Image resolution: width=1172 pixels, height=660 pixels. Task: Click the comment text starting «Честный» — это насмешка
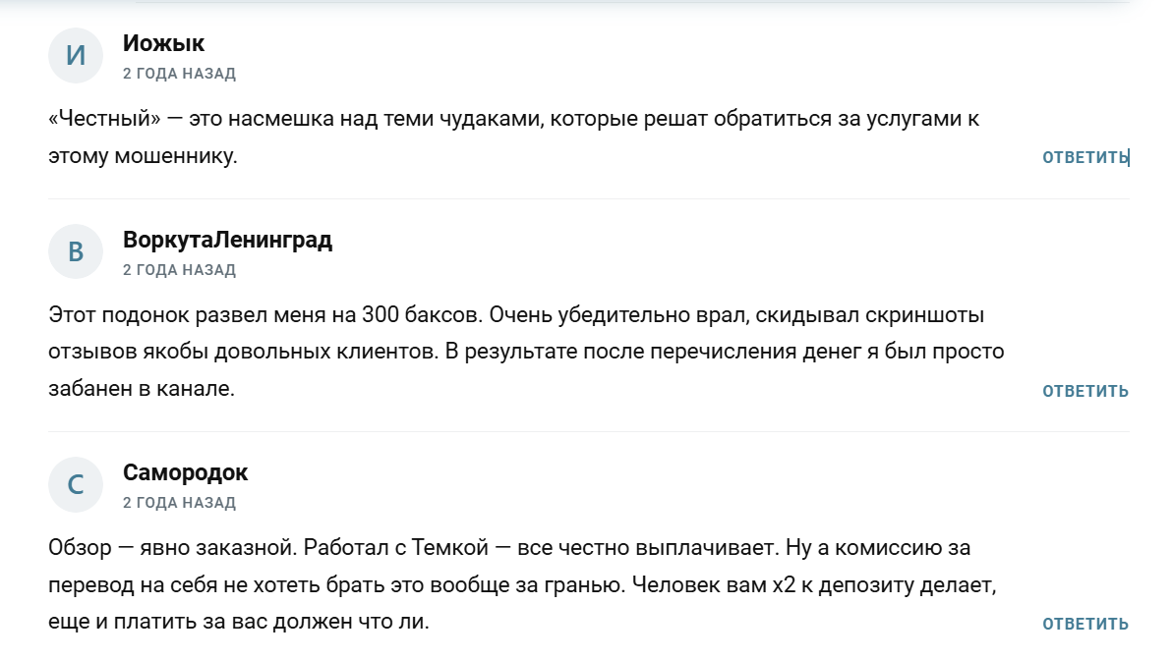pos(513,137)
